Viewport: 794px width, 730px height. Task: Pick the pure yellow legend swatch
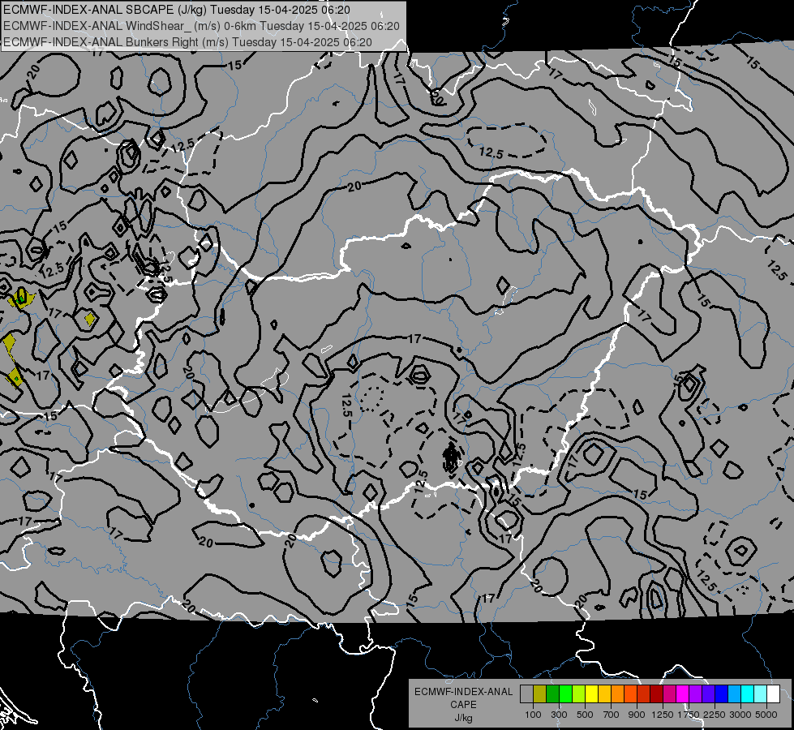591,694
